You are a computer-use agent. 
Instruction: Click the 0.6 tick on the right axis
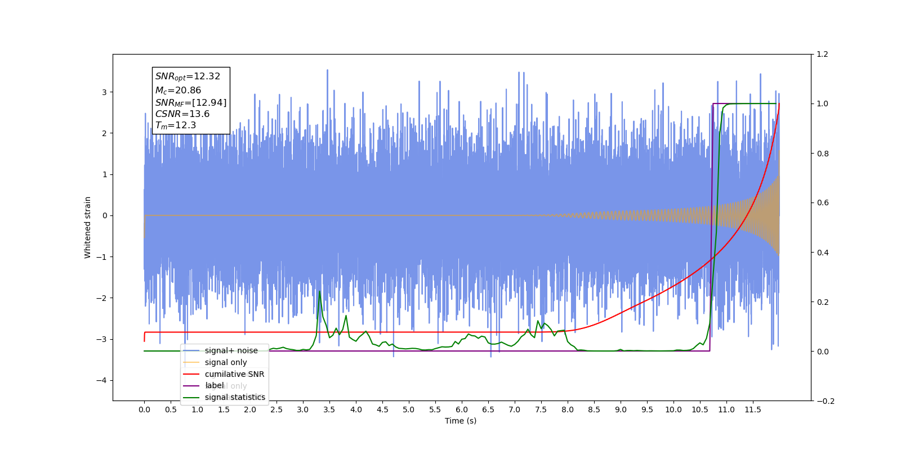point(823,203)
